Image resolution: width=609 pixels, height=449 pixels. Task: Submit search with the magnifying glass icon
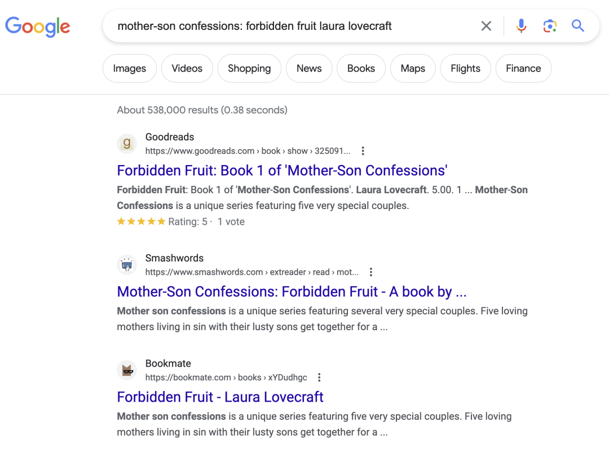pos(577,26)
